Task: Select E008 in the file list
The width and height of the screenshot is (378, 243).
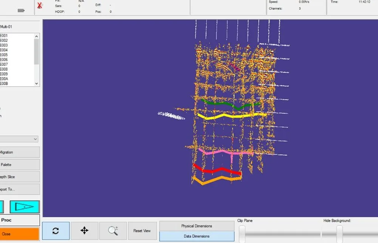Action: 4,69
